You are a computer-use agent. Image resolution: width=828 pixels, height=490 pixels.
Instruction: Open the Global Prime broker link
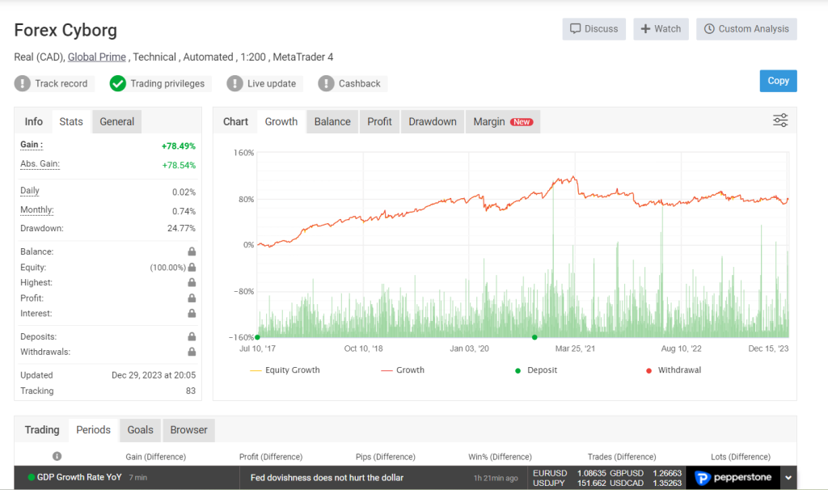(96, 57)
